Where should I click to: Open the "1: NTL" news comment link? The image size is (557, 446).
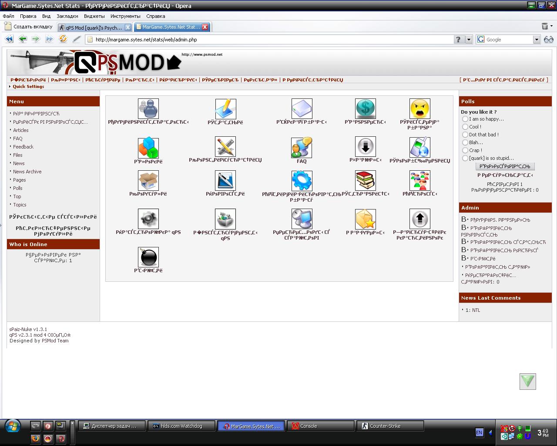473,310
